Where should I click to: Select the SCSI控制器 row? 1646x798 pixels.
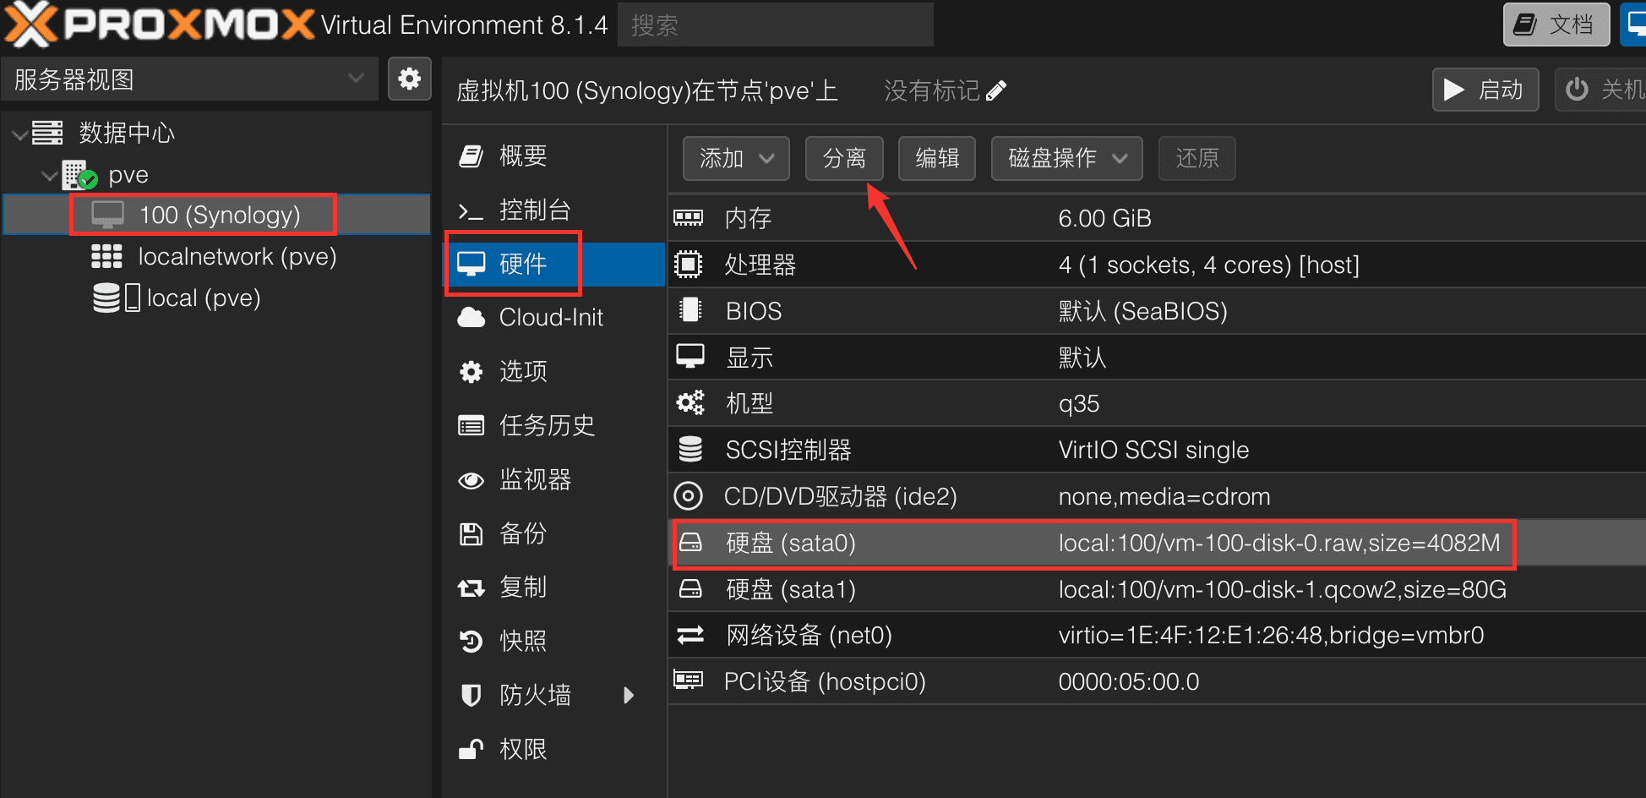[1158, 450]
